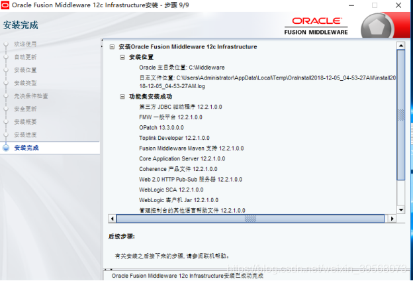
Task: Click the 安装已成功完成 status message
Action: click(x=187, y=276)
